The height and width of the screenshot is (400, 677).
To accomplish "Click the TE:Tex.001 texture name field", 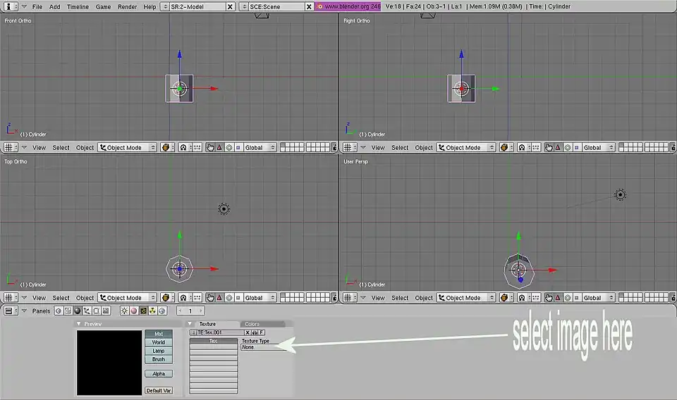I will (219, 332).
